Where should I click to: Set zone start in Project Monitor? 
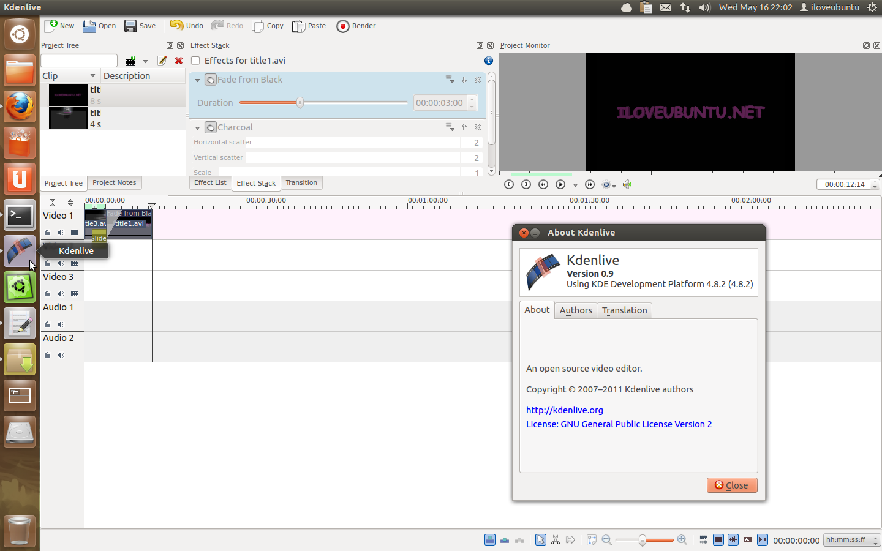coord(509,184)
